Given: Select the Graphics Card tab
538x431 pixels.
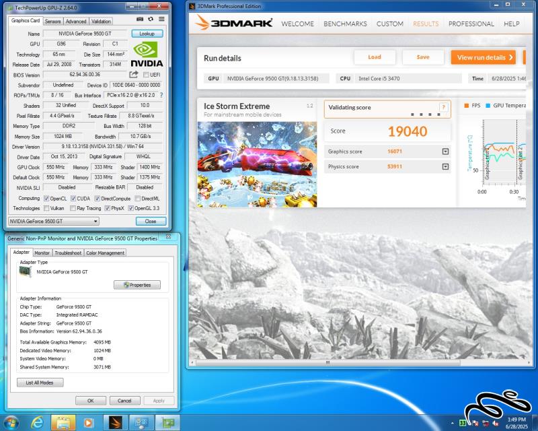Looking at the screenshot, I should (26, 21).
